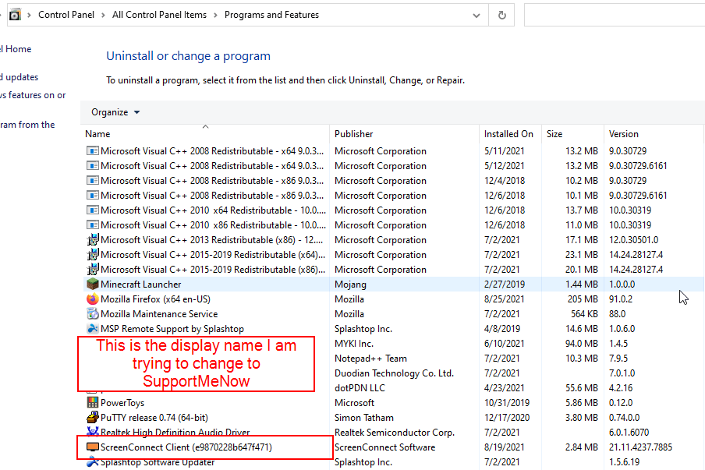Click publisher MYKI Inc. cell
This screenshot has width=705, height=470.
click(x=354, y=343)
